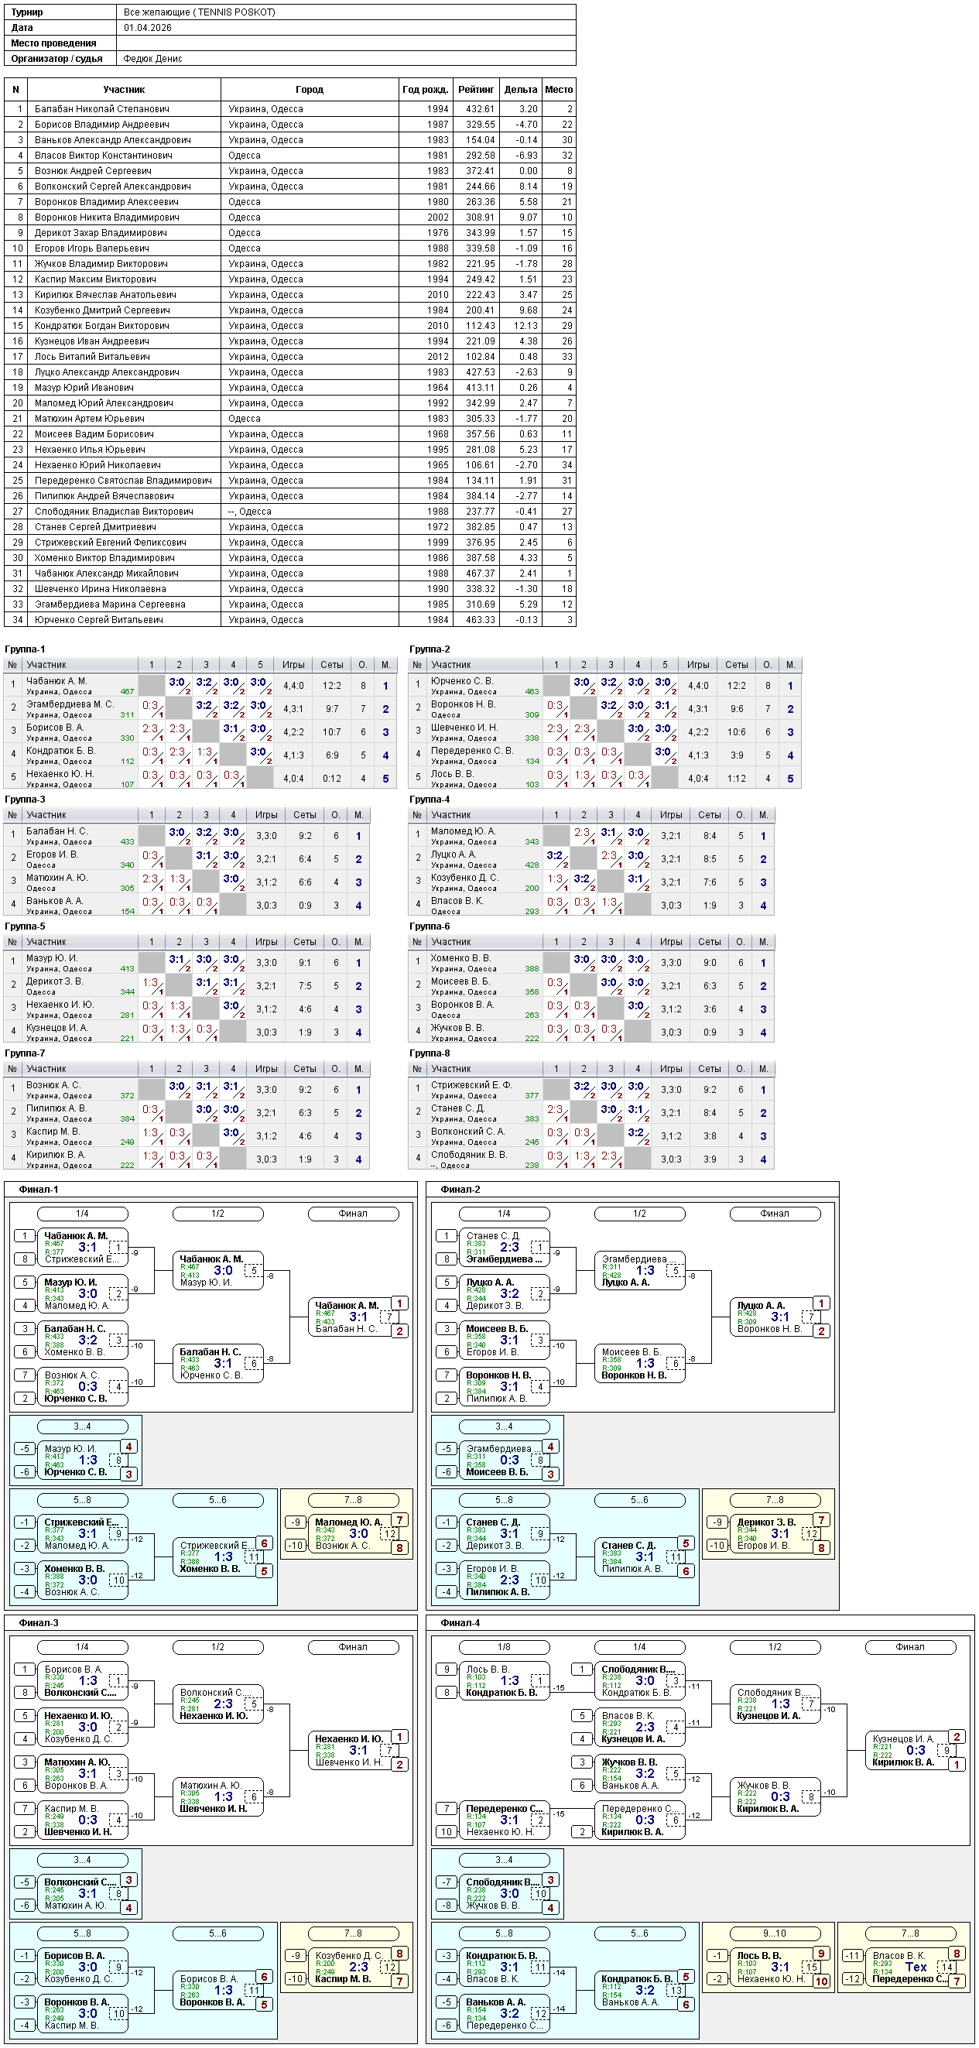The image size is (979, 2048).
Task: Select row 'Лось Виталий Витальевич' in participants list
Action: point(290,357)
